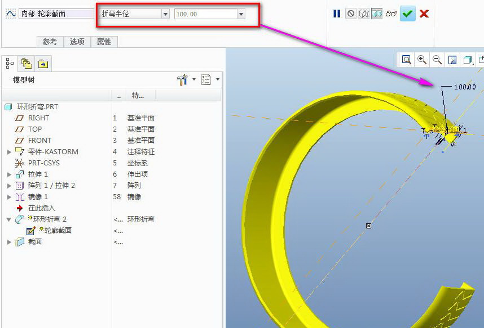Click the 在此插入 marker

tap(42, 208)
